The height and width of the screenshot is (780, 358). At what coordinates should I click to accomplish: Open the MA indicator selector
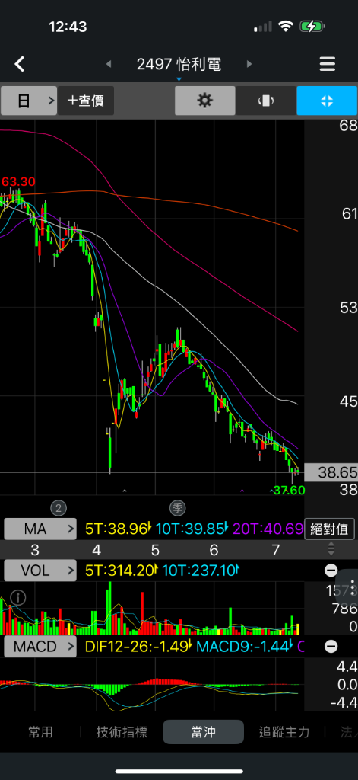coord(40,529)
